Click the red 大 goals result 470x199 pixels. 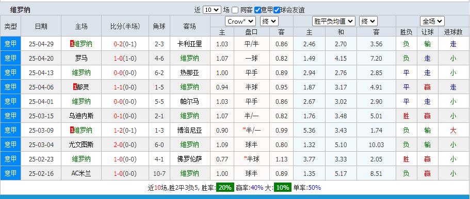pyautogui.click(x=453, y=130)
